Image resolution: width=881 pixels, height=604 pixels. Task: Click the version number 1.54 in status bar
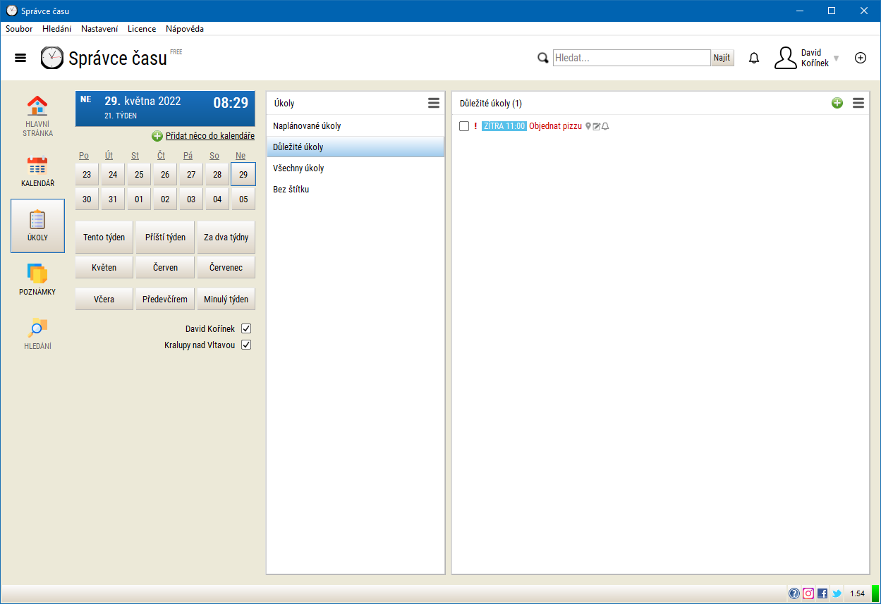(857, 593)
